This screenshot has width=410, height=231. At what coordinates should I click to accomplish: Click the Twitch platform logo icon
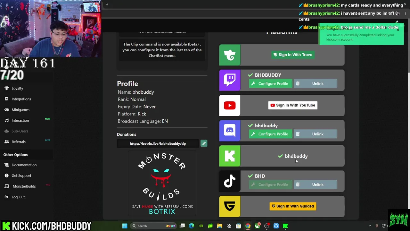click(x=230, y=80)
